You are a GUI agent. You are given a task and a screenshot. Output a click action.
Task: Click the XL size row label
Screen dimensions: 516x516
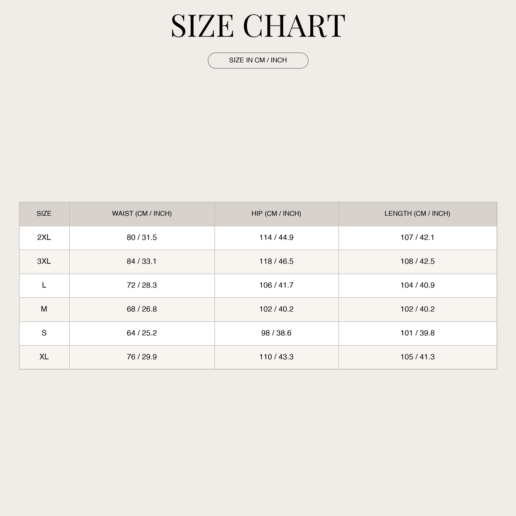pyautogui.click(x=44, y=357)
